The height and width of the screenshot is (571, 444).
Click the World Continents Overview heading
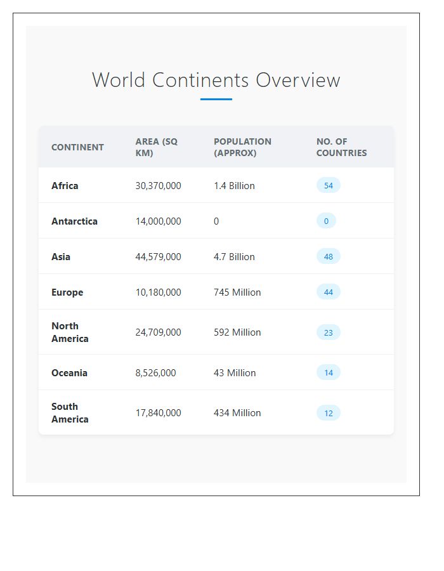[216, 80]
